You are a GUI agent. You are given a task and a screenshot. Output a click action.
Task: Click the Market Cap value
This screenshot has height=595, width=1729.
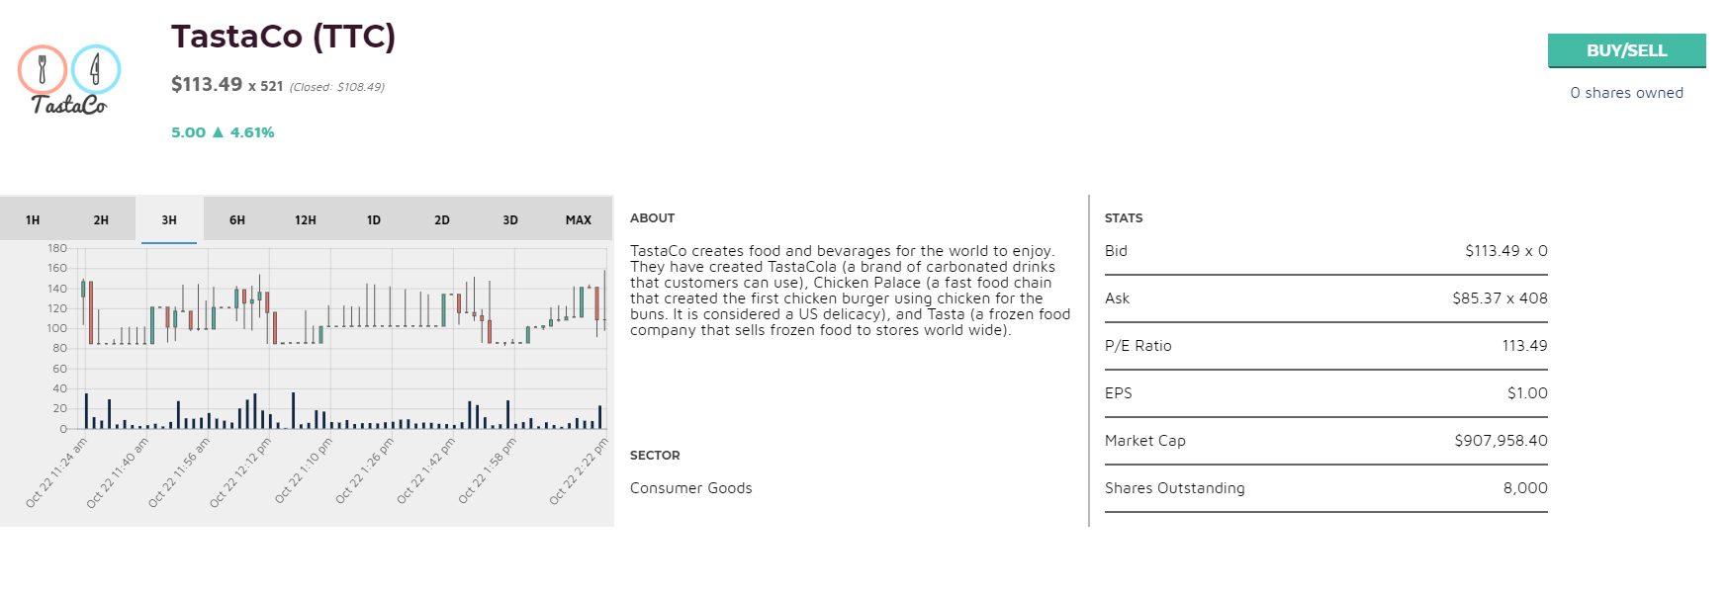click(1501, 441)
